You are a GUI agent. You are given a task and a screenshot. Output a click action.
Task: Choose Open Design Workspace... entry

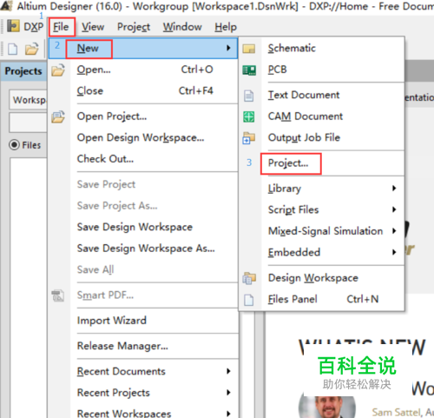tap(143, 137)
